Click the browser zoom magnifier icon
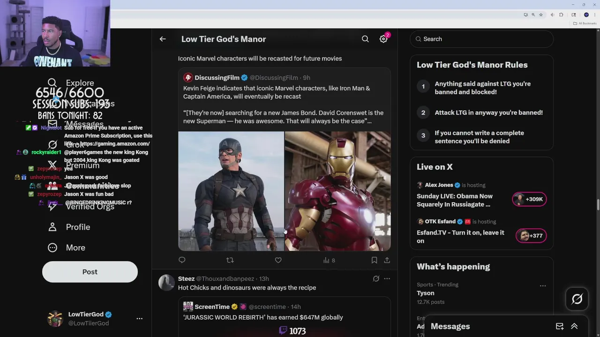Screen dimensions: 600x337 (x=533, y=15)
